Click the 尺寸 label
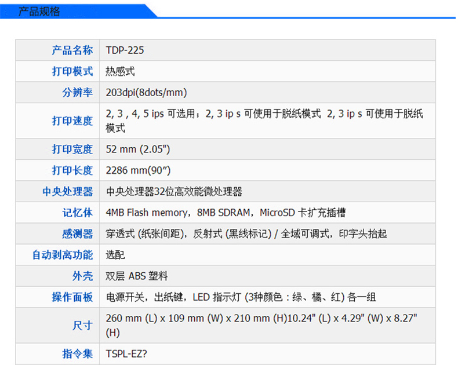Viewport: 458px width, 365px height. pyautogui.click(x=82, y=325)
